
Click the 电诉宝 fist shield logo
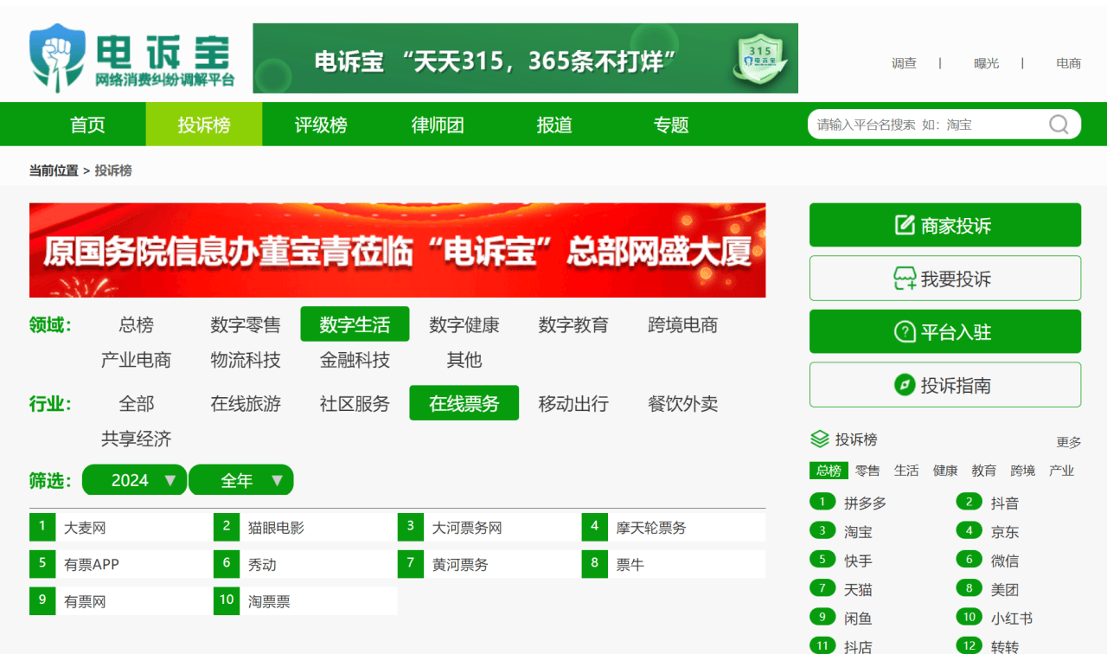click(x=57, y=58)
